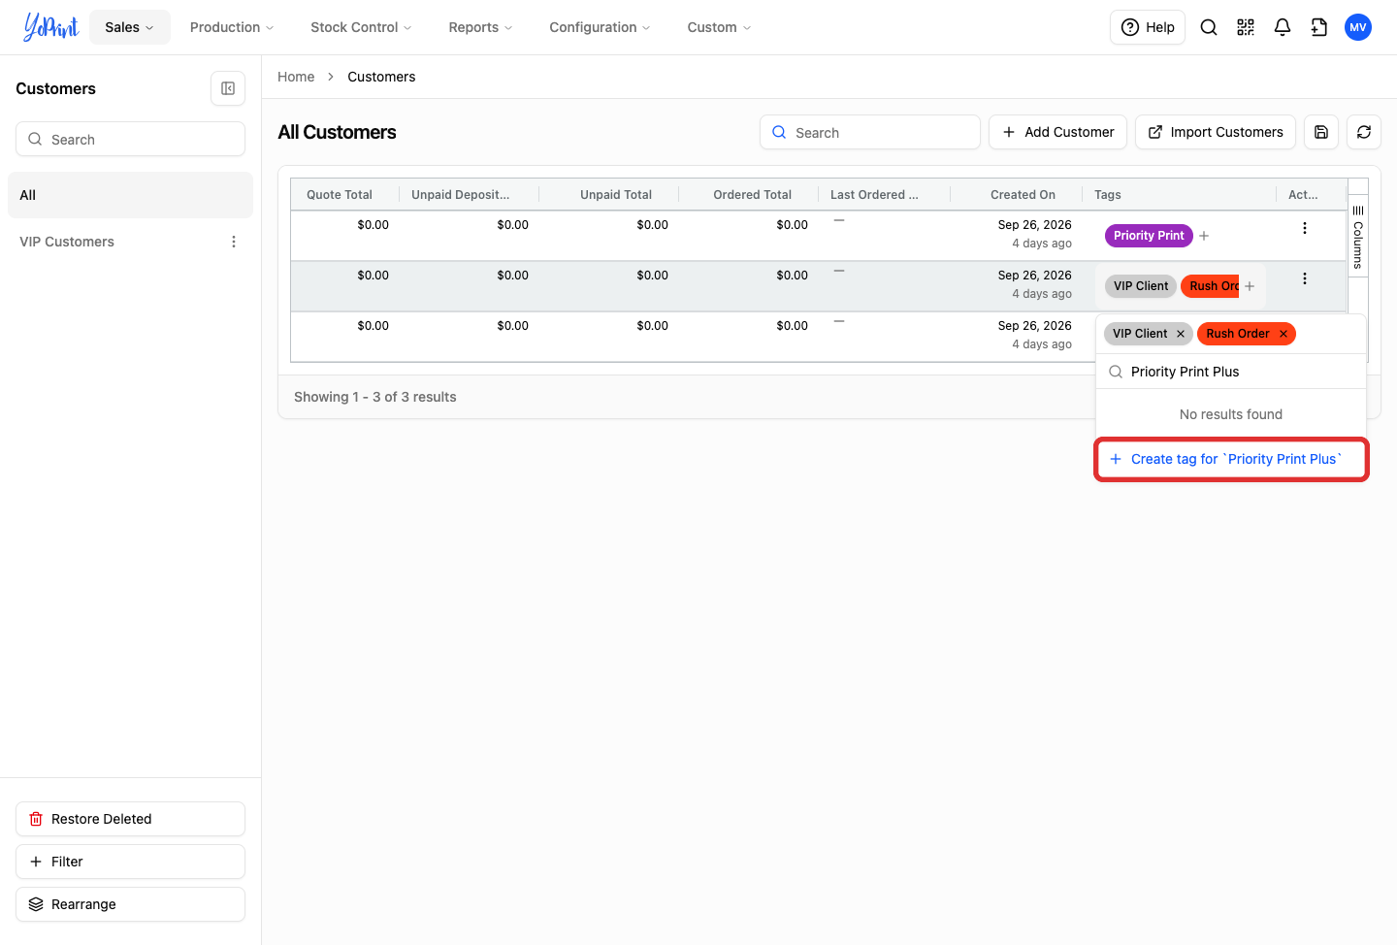
Task: Collapse the Customers sidebar panel
Action: click(x=228, y=88)
